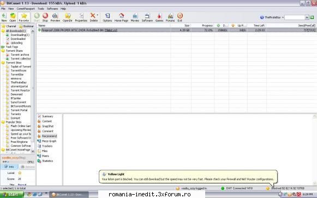Click the Movies toolbar icon
This screenshot has width=317, height=198.
[x=135, y=16]
